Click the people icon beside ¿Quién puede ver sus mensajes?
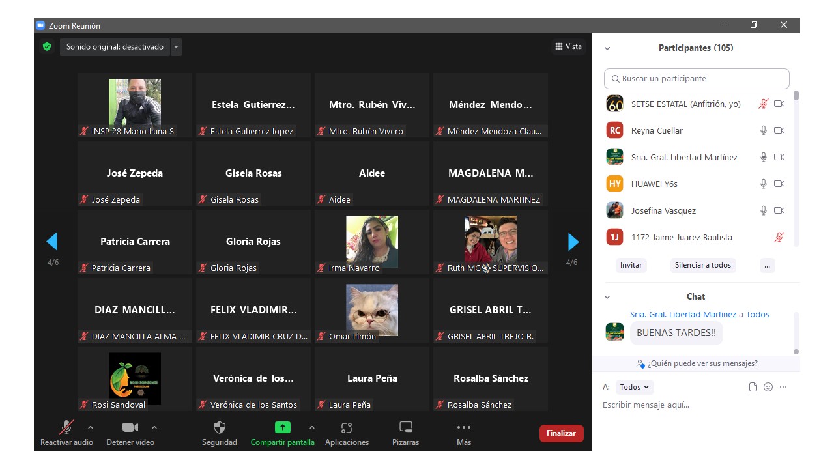Image resolution: width=834 pixels, height=469 pixels. coord(641,363)
